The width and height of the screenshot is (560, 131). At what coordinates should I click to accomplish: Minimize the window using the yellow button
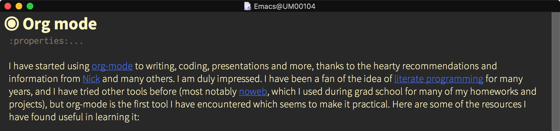[x=19, y=6]
